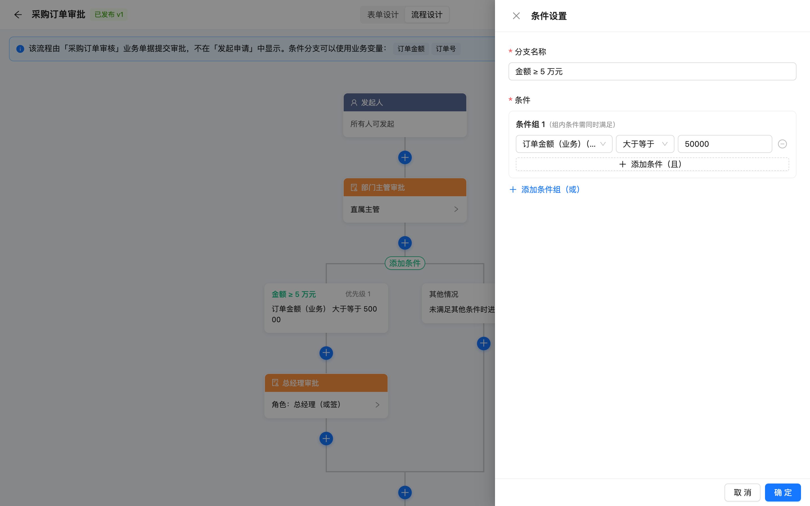Click the 部门主管审批 node header

pyautogui.click(x=405, y=188)
